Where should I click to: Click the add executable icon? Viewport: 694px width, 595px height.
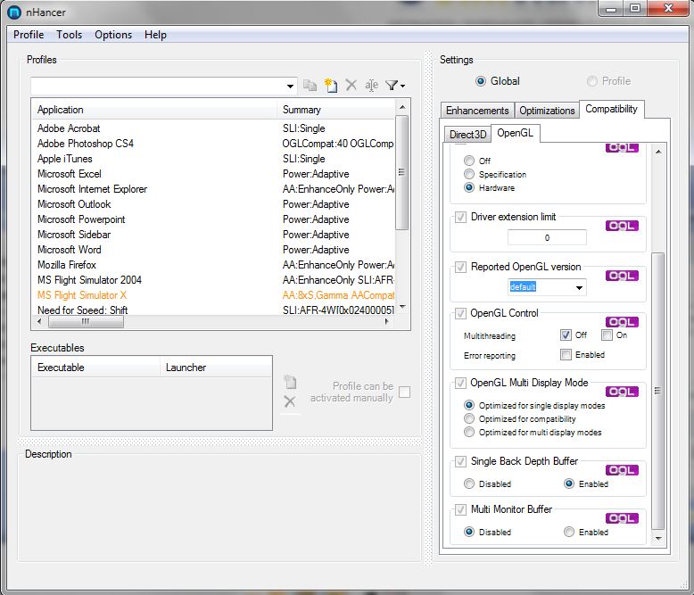[290, 382]
